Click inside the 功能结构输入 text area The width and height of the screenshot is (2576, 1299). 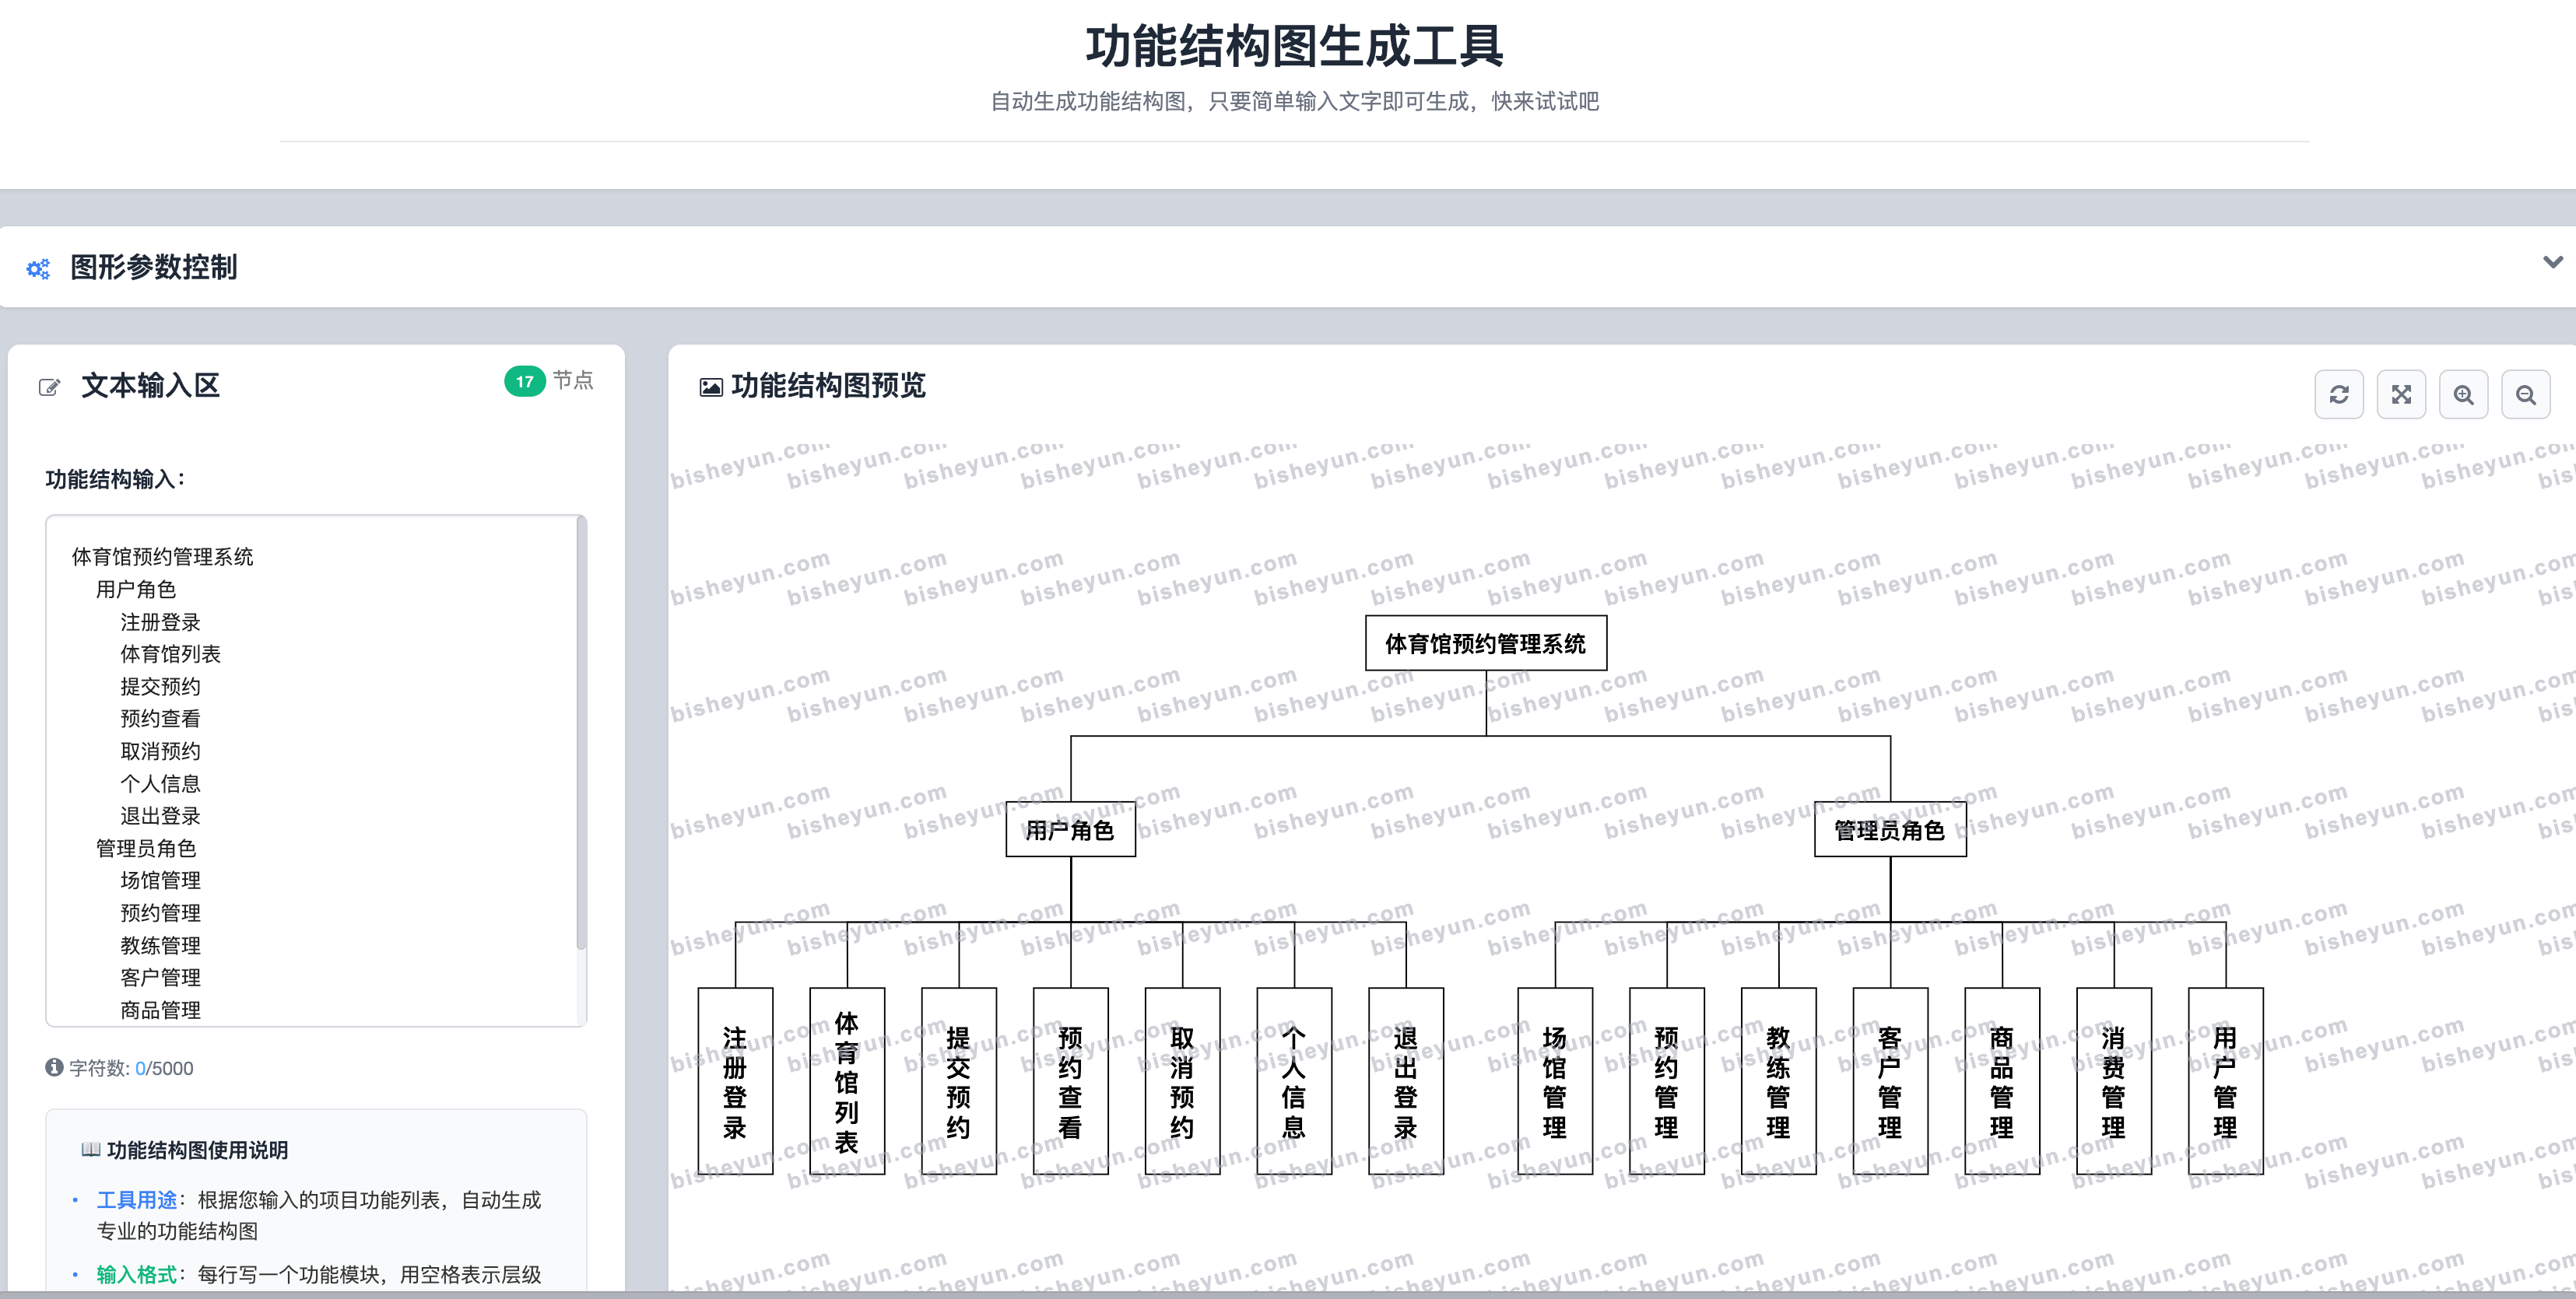coord(316,770)
